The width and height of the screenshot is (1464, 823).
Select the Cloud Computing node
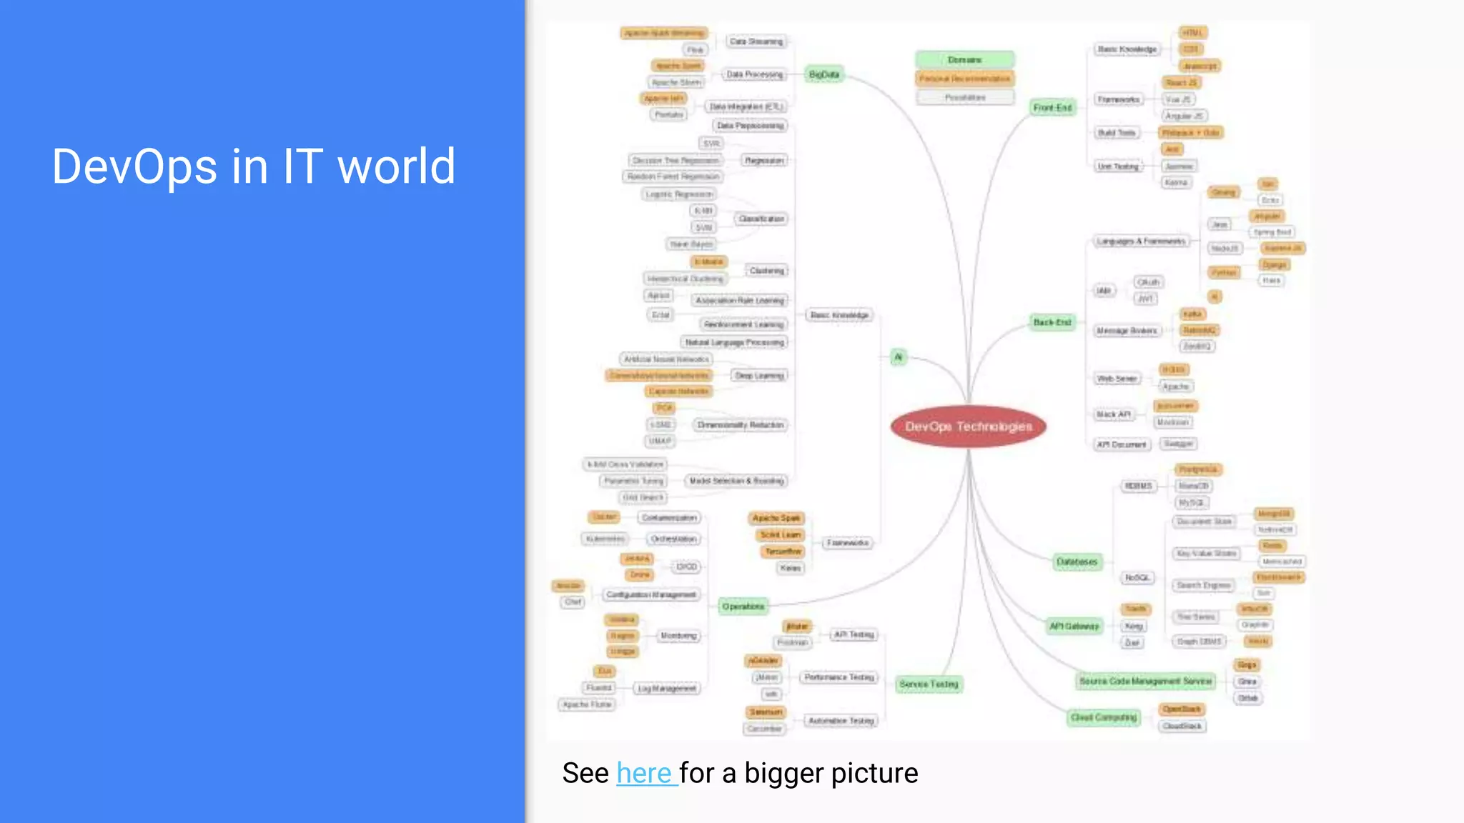(1103, 717)
